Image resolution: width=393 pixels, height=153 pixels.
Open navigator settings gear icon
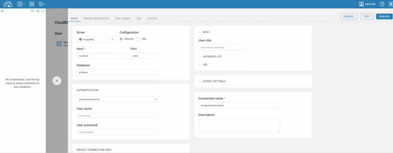point(2,11)
